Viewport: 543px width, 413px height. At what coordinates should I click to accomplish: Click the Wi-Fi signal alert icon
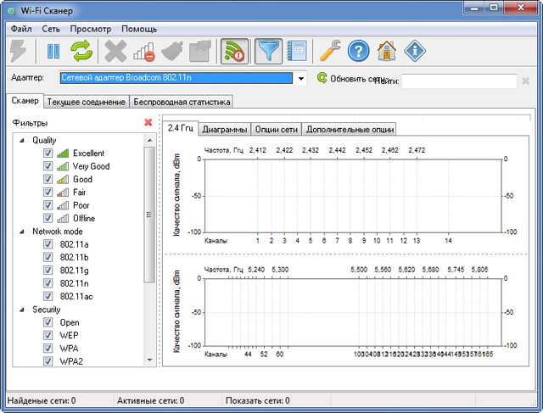[x=234, y=52]
